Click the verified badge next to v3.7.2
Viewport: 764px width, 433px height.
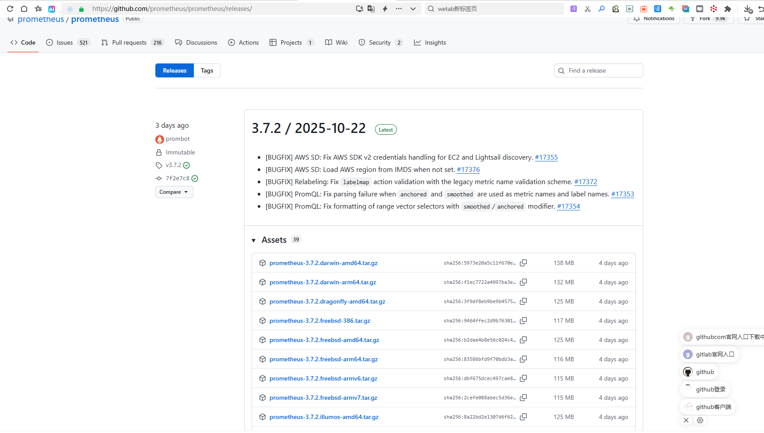pos(186,165)
